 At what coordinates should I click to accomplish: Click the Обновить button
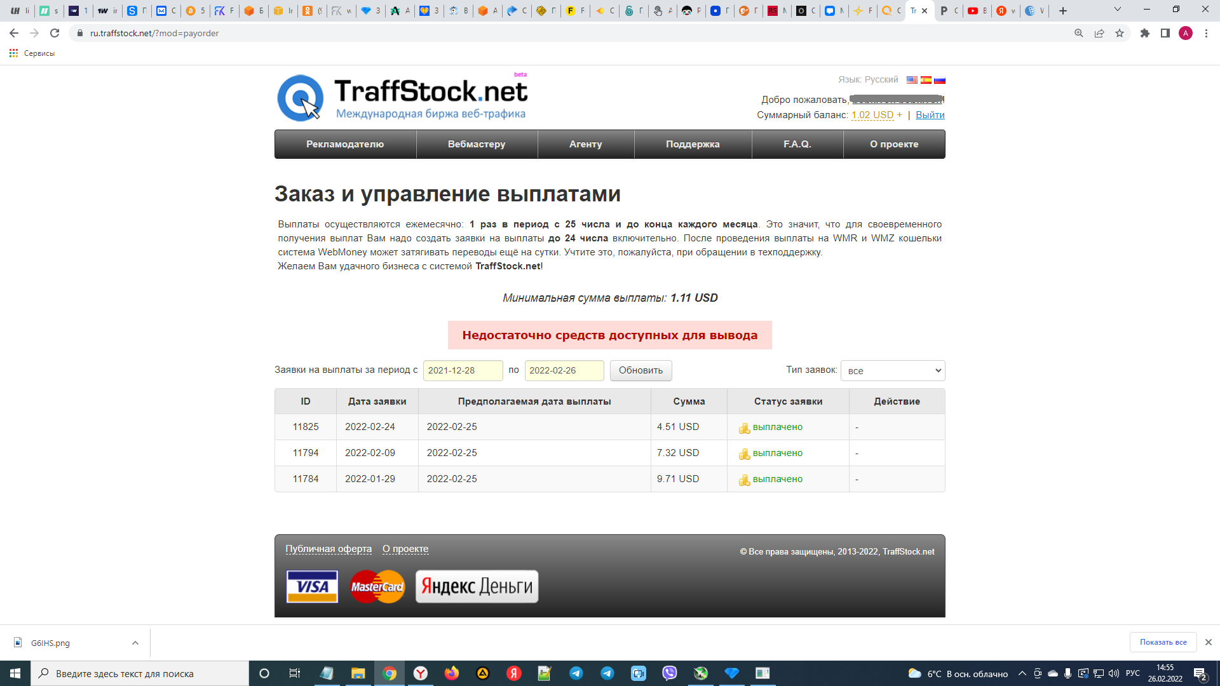pyautogui.click(x=640, y=370)
